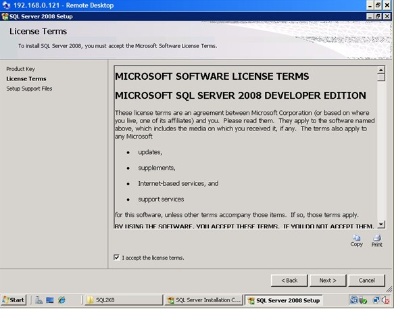The width and height of the screenshot is (394, 309).
Task: Click the Back button
Action: pyautogui.click(x=289, y=281)
